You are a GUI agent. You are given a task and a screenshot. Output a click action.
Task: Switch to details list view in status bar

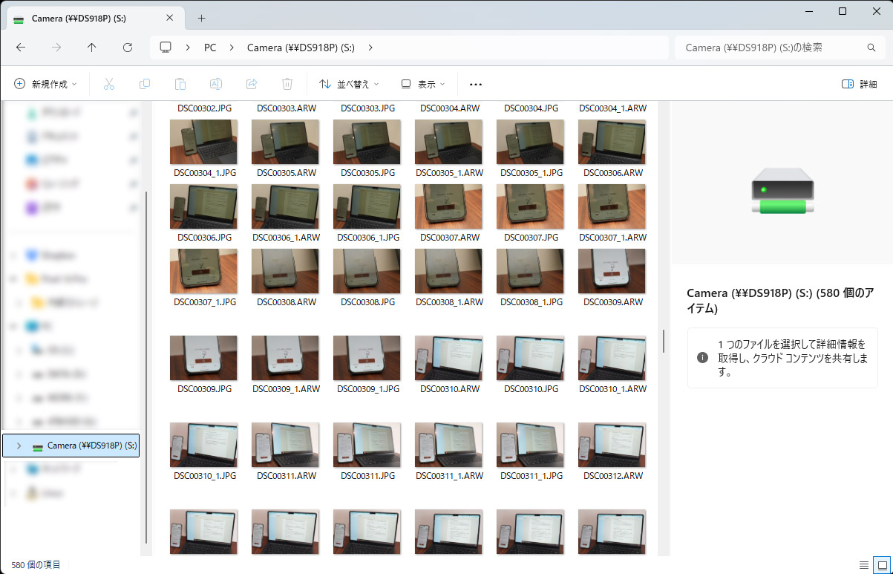(864, 565)
